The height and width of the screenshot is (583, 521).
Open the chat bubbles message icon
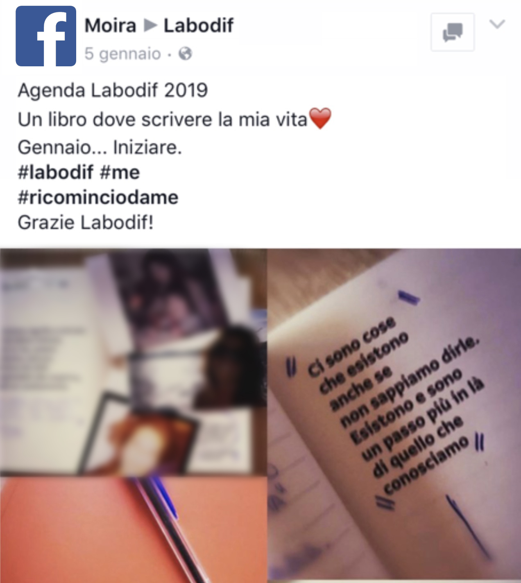click(453, 32)
